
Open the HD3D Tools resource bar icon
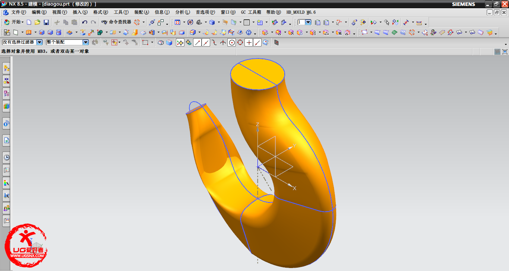click(x=6, y=123)
